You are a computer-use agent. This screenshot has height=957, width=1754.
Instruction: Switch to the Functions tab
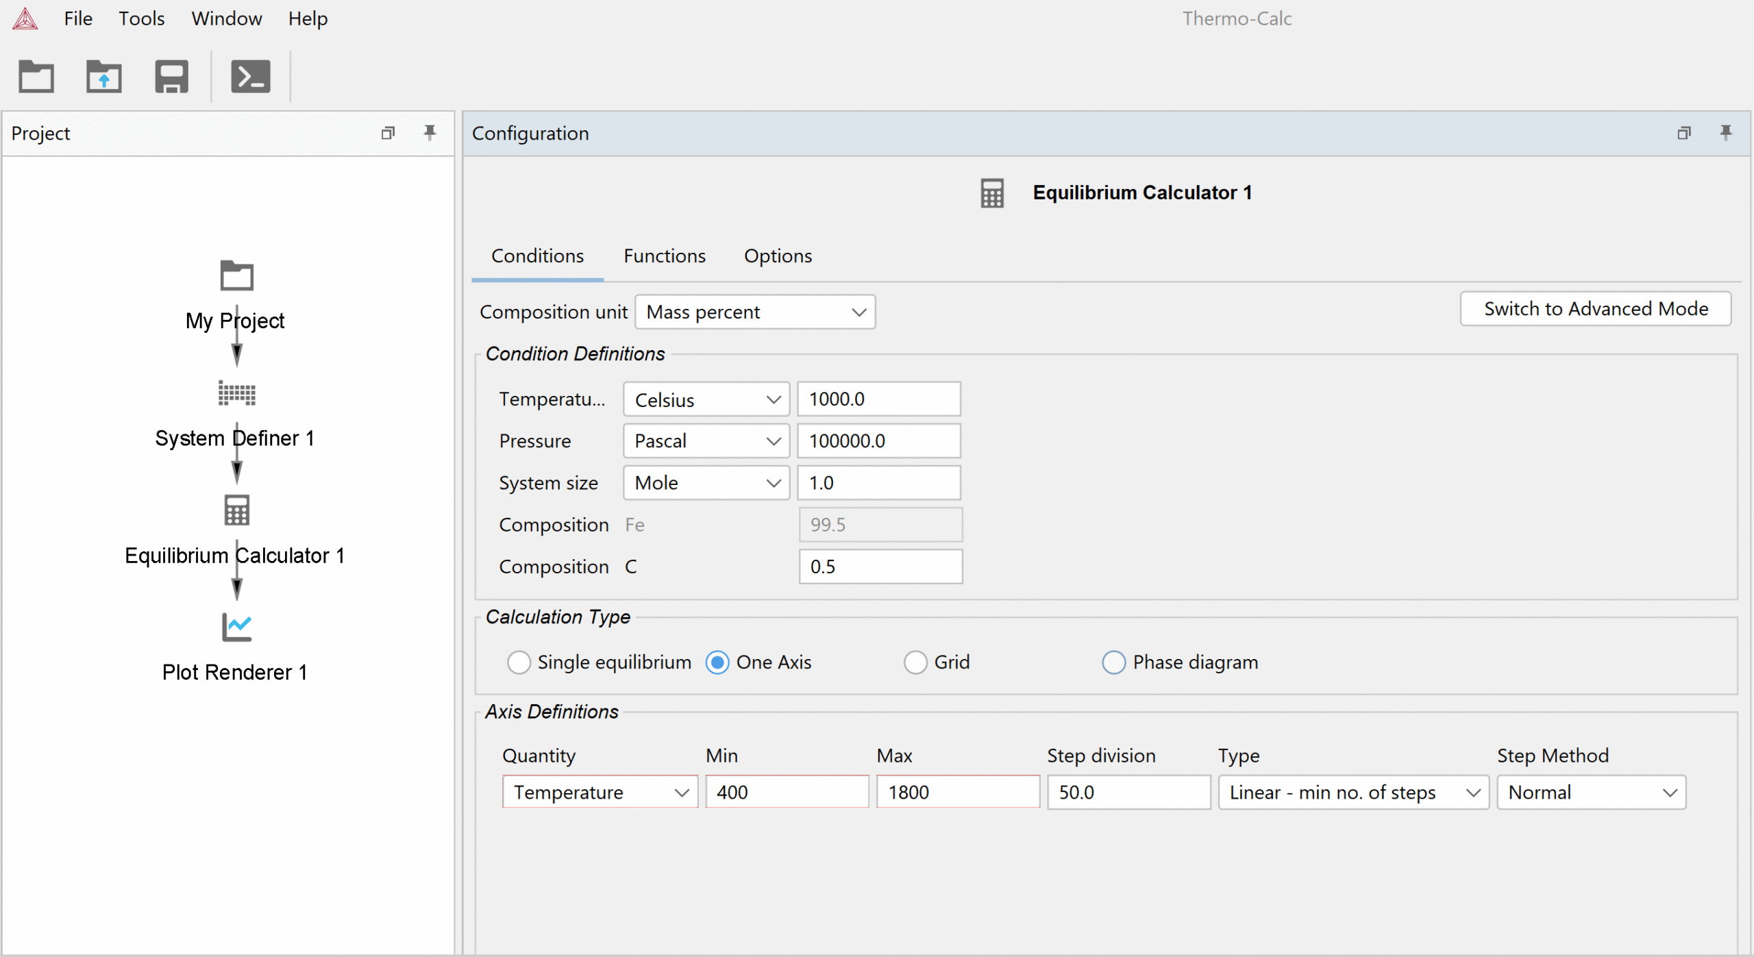664,256
